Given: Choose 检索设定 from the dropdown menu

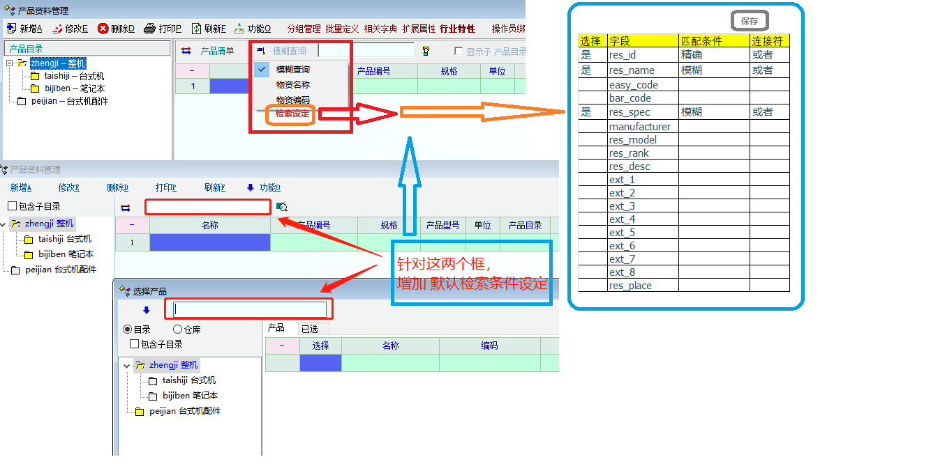Looking at the screenshot, I should click(x=292, y=114).
